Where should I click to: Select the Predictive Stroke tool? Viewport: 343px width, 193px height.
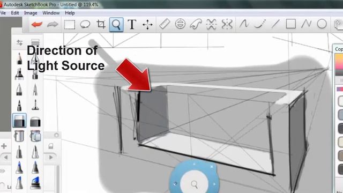pos(259,24)
